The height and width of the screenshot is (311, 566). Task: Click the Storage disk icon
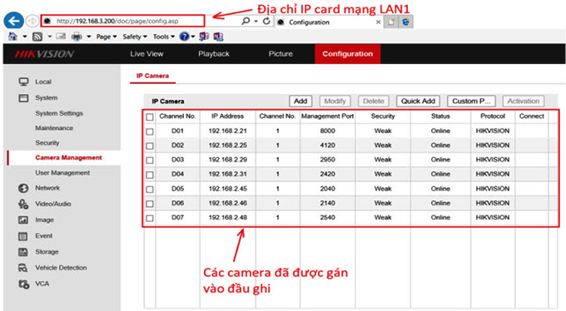point(23,252)
